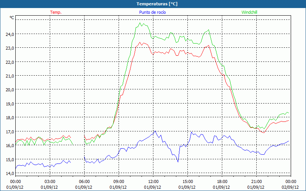Select the green 'Windchill' legend label
The width and height of the screenshot is (306, 191).
pos(249,12)
